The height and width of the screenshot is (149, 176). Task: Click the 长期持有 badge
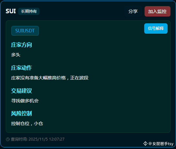click(29, 11)
